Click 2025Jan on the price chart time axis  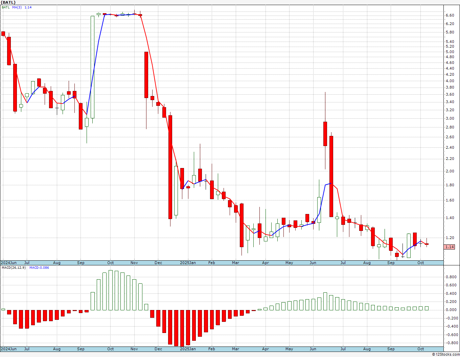(188, 263)
